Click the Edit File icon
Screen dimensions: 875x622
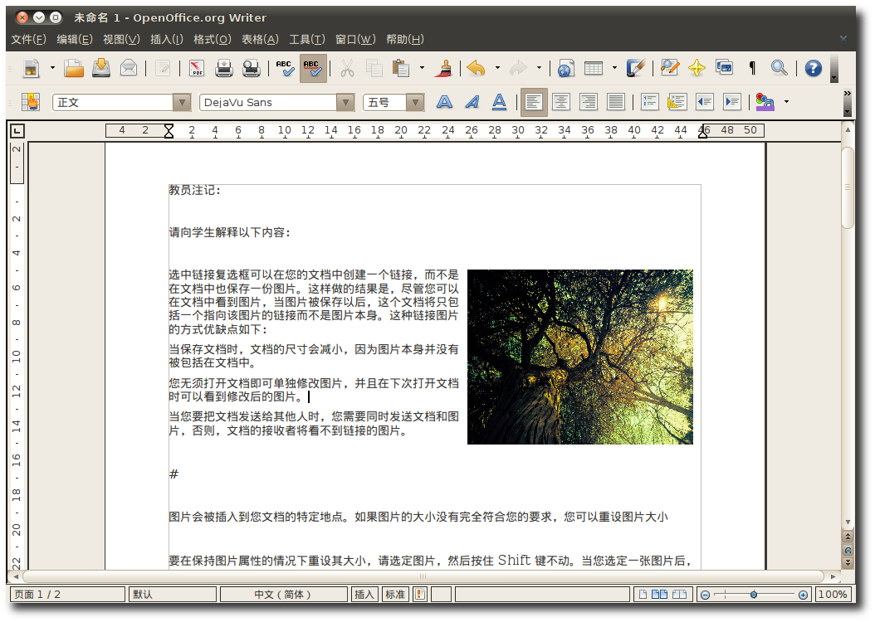point(163,69)
